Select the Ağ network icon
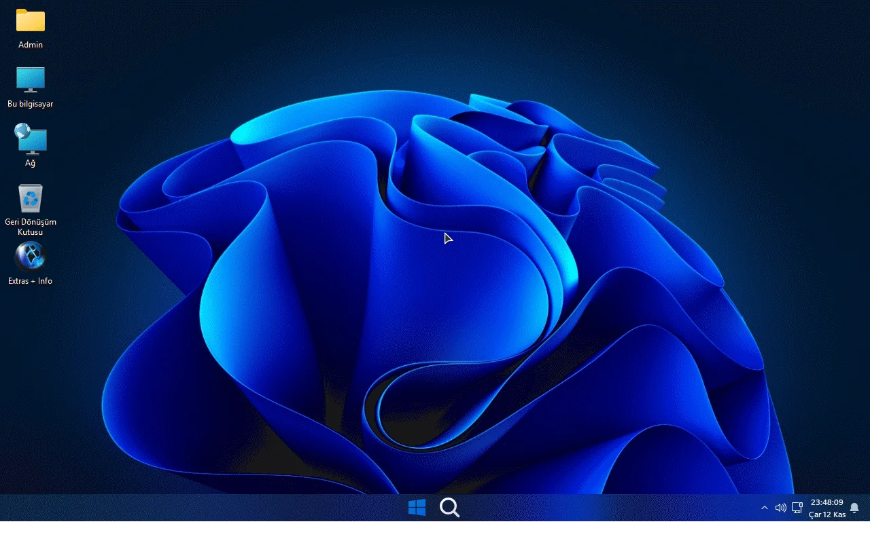The image size is (870, 543). (x=31, y=140)
